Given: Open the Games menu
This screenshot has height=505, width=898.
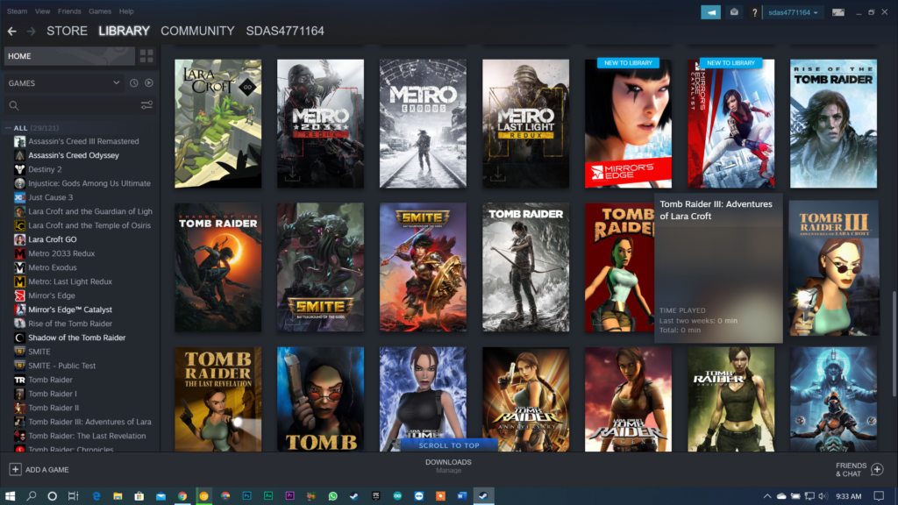Looking at the screenshot, I should click(x=100, y=11).
